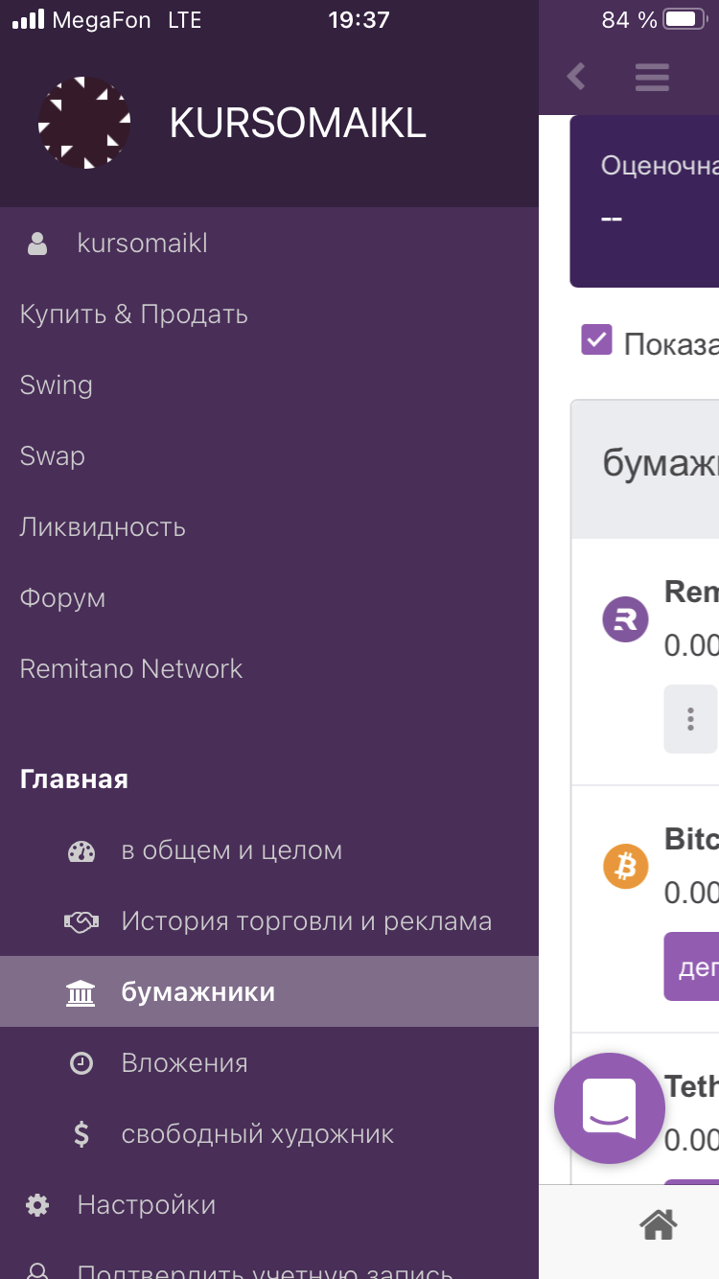
Task: Tap the home icon in bottom bar
Action: [x=659, y=1224]
